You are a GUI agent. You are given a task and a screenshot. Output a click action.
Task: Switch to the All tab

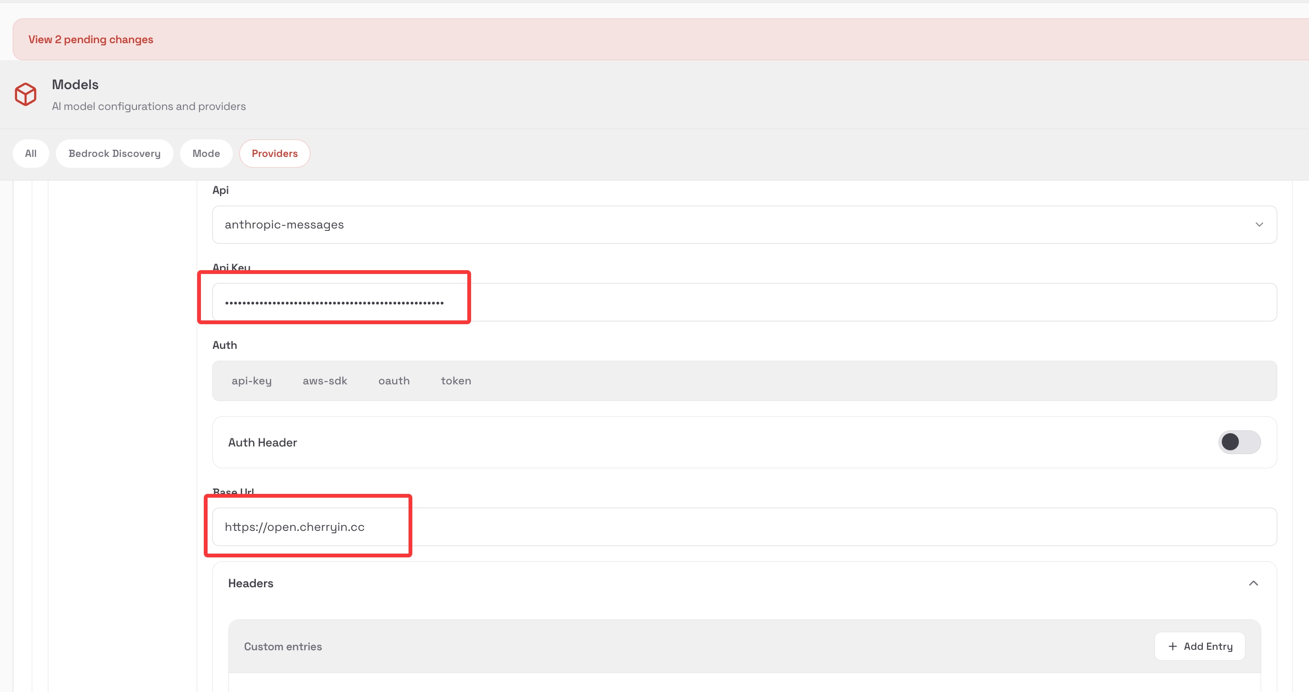click(31, 154)
